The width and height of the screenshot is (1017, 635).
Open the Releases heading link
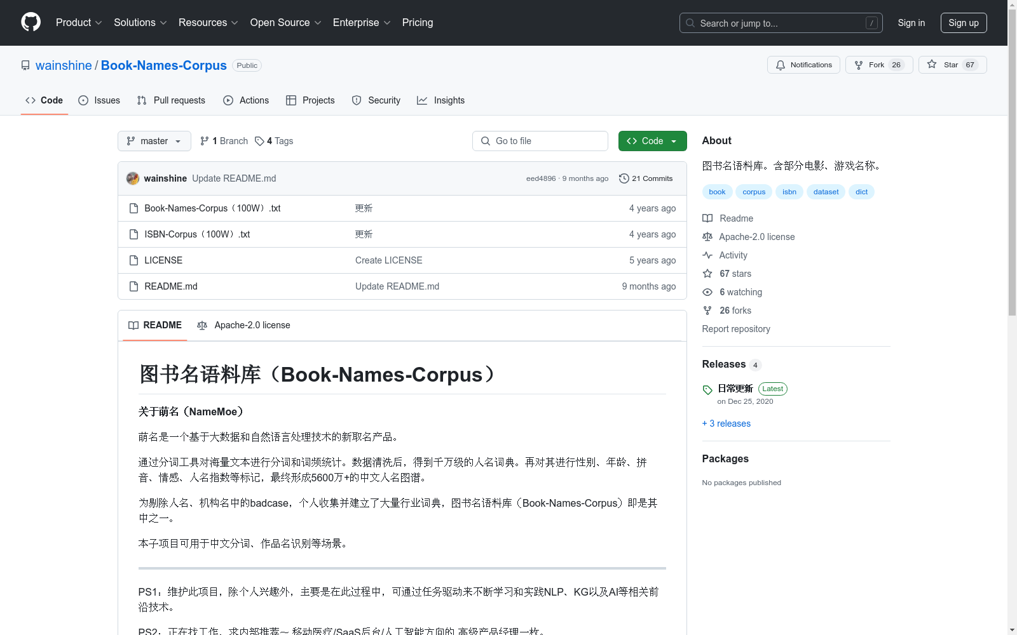[724, 364]
